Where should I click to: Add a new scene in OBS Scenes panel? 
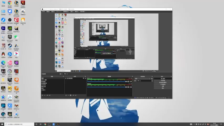42,95
